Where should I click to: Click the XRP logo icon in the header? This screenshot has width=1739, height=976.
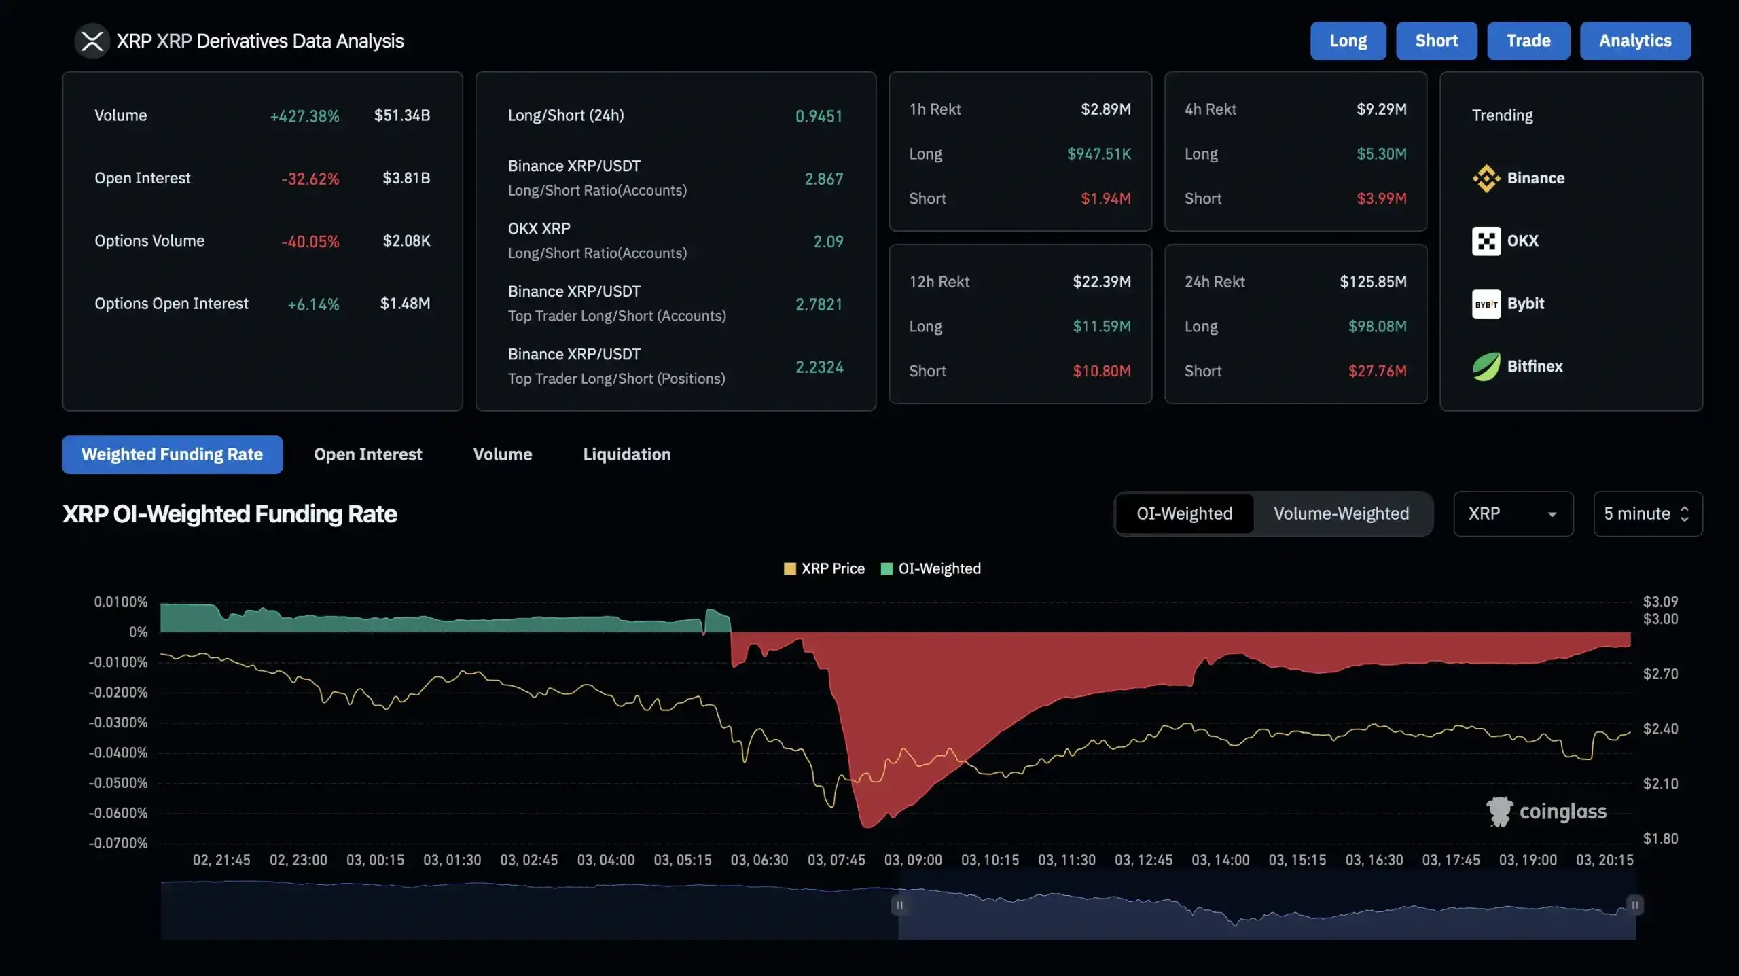coord(92,41)
